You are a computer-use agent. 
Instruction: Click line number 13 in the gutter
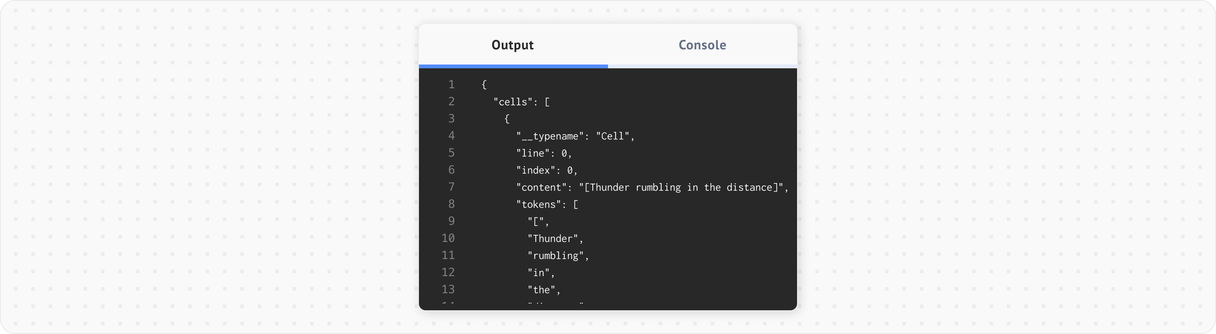point(448,290)
